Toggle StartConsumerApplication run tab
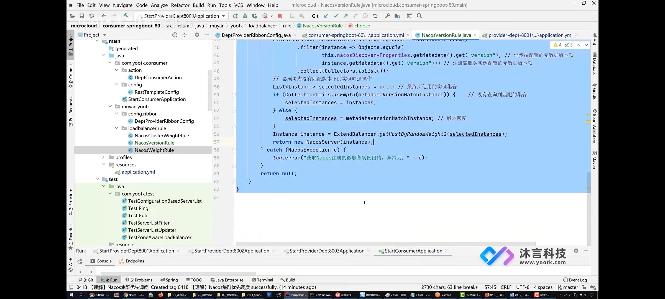The height and width of the screenshot is (299, 665). [413, 251]
